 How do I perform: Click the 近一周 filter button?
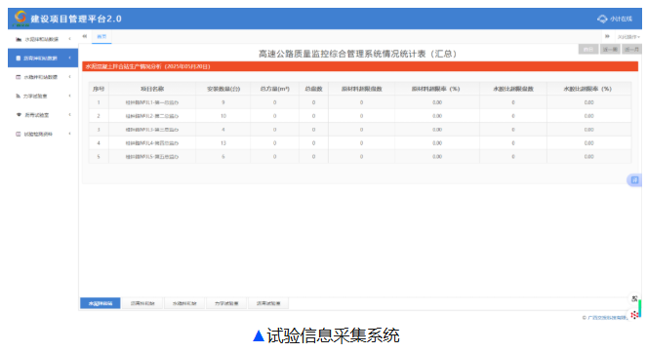point(610,50)
